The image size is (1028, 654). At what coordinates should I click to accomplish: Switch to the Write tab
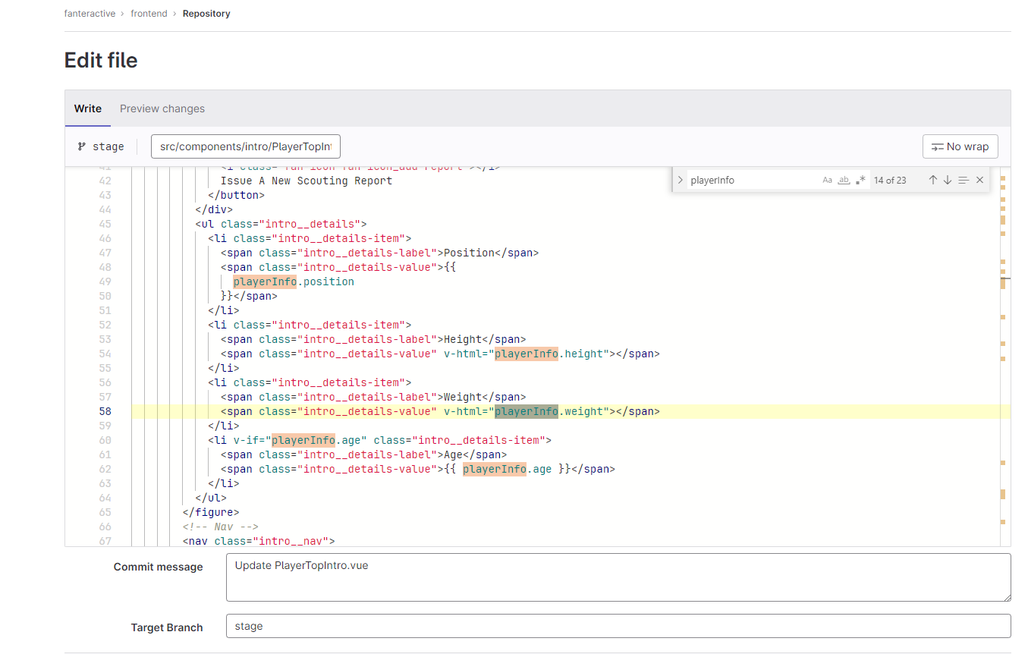coord(88,108)
